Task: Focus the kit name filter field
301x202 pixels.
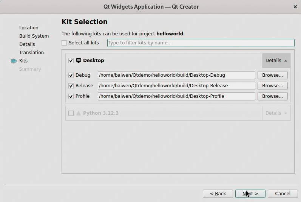Action: click(x=201, y=43)
